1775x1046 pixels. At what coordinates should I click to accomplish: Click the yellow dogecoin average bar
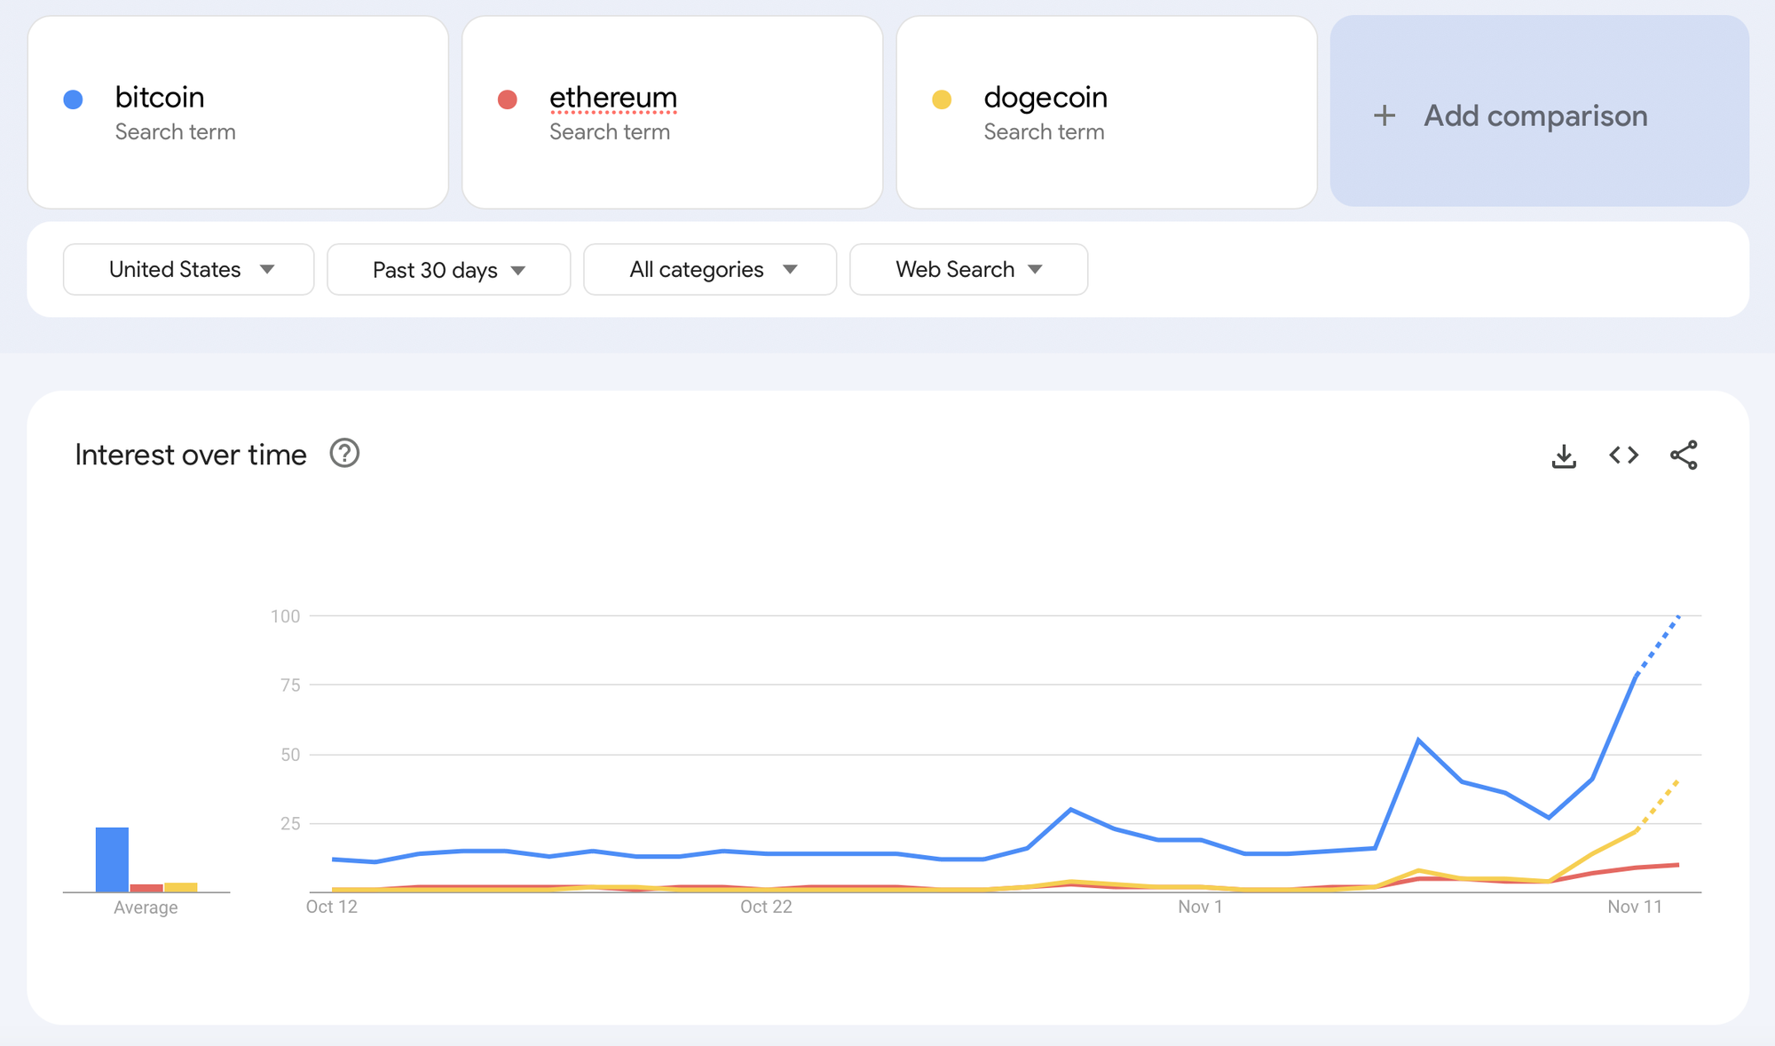click(x=181, y=887)
